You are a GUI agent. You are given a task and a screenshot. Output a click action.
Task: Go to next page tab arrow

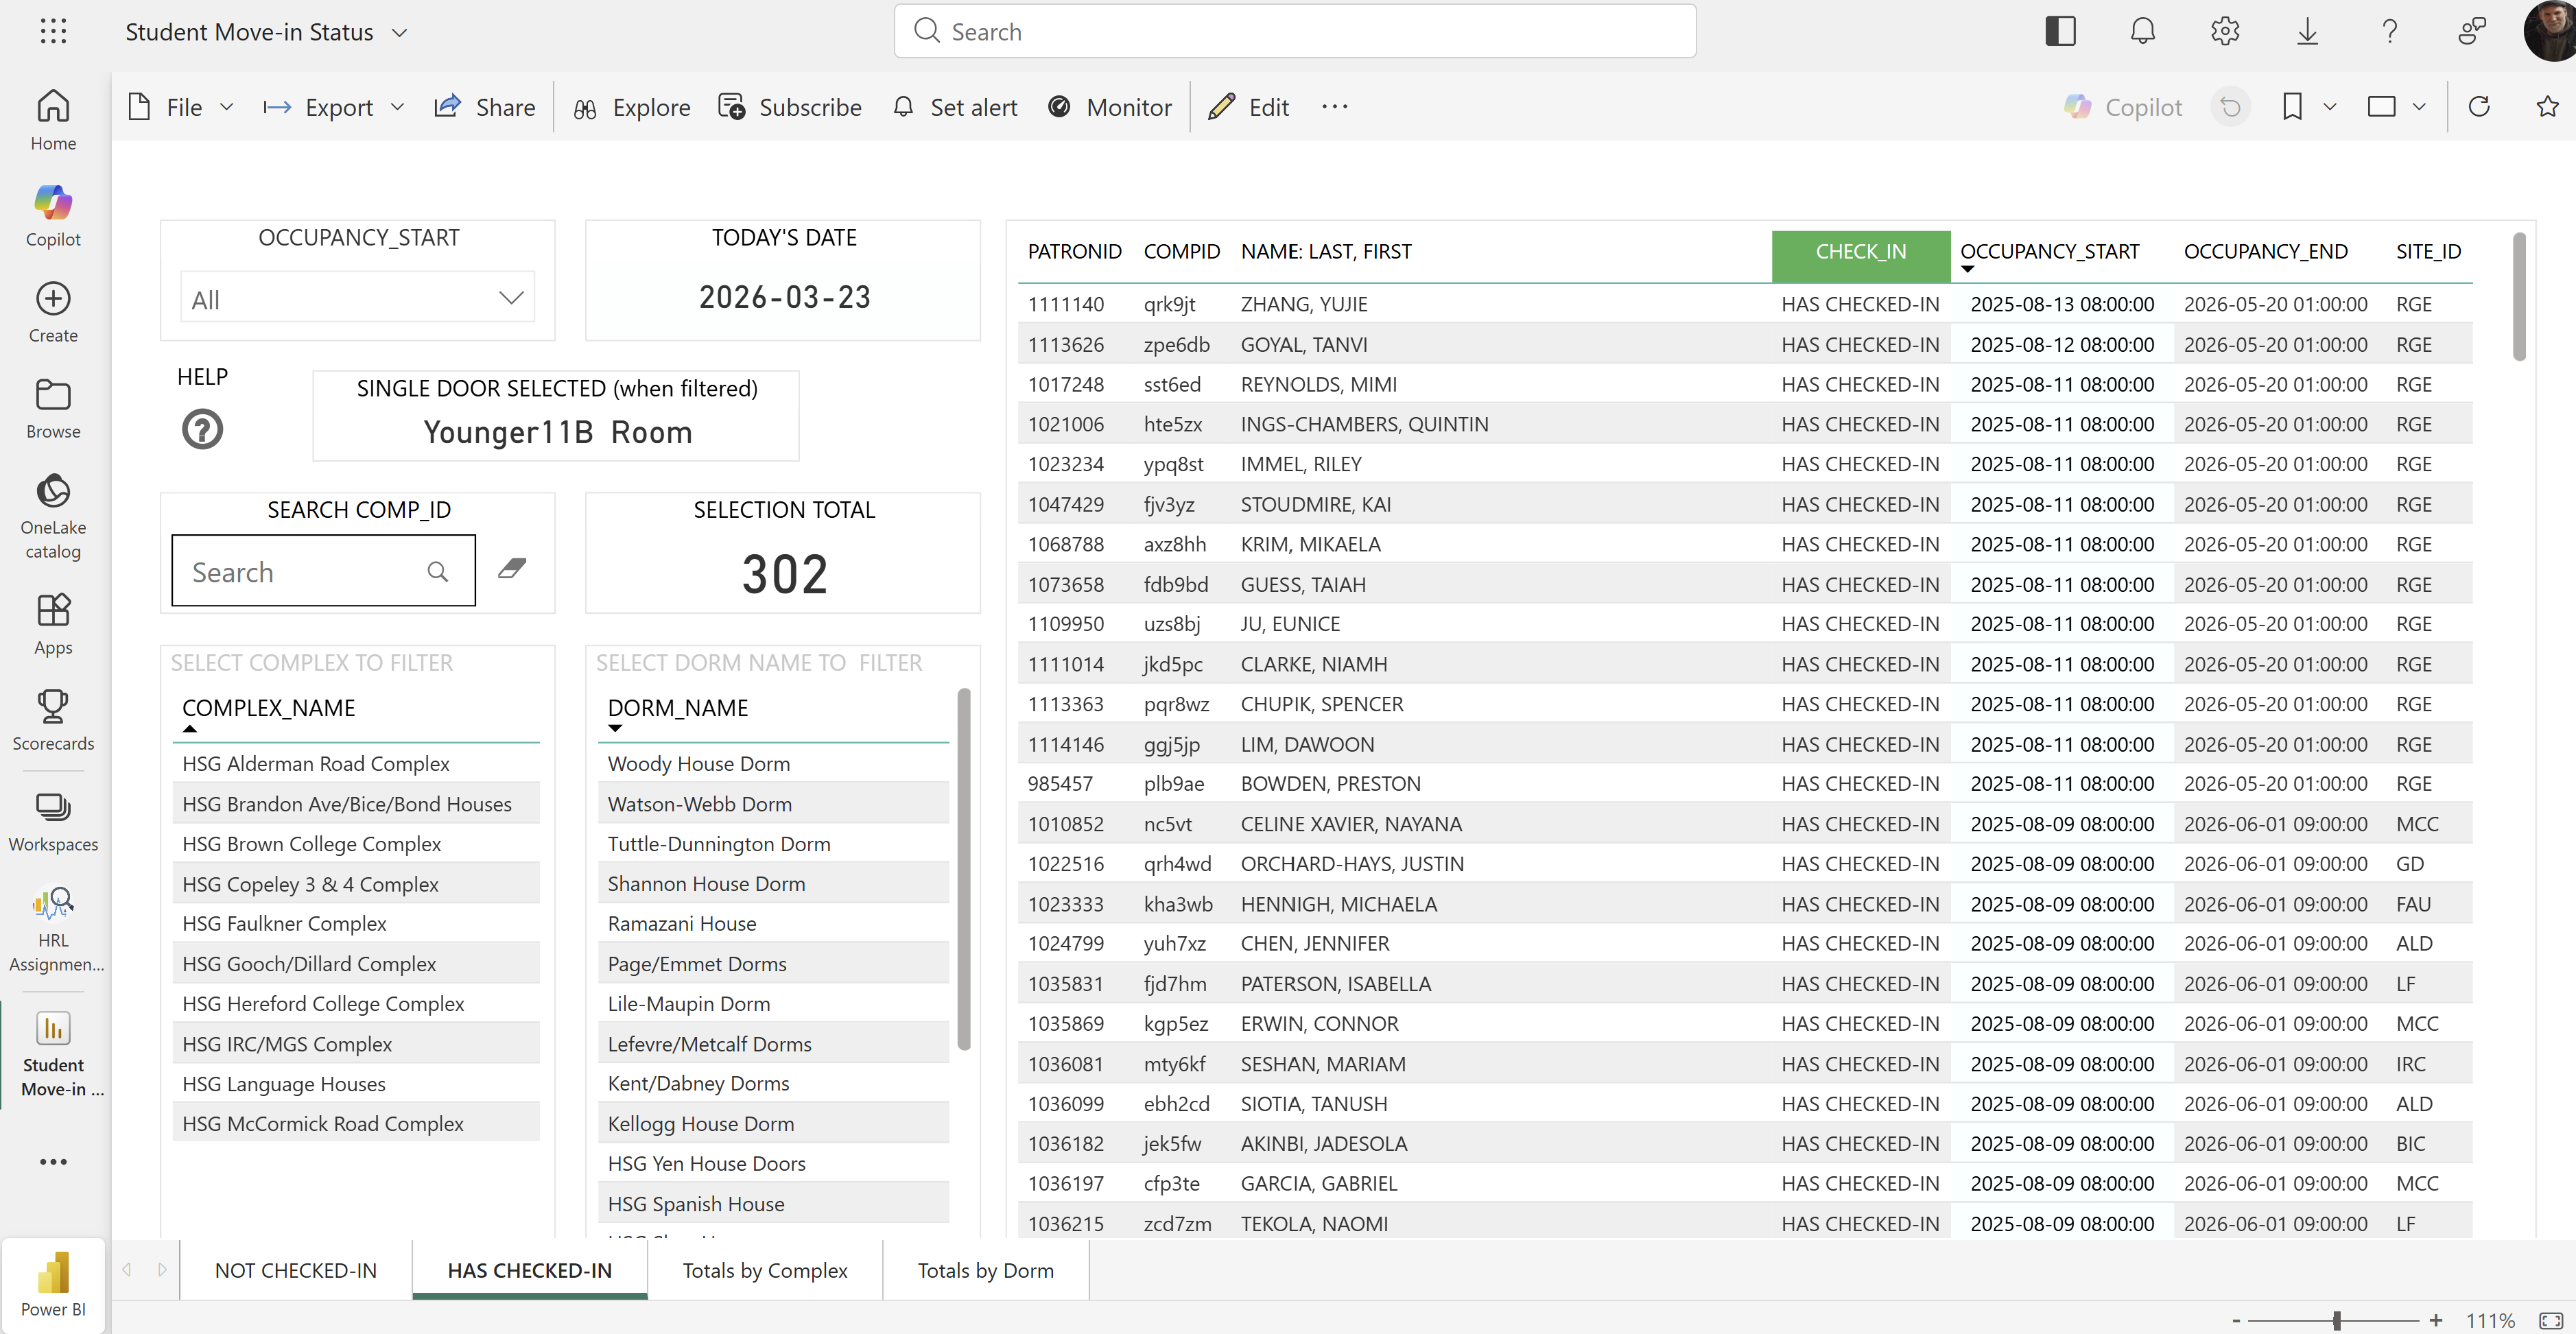pos(162,1270)
